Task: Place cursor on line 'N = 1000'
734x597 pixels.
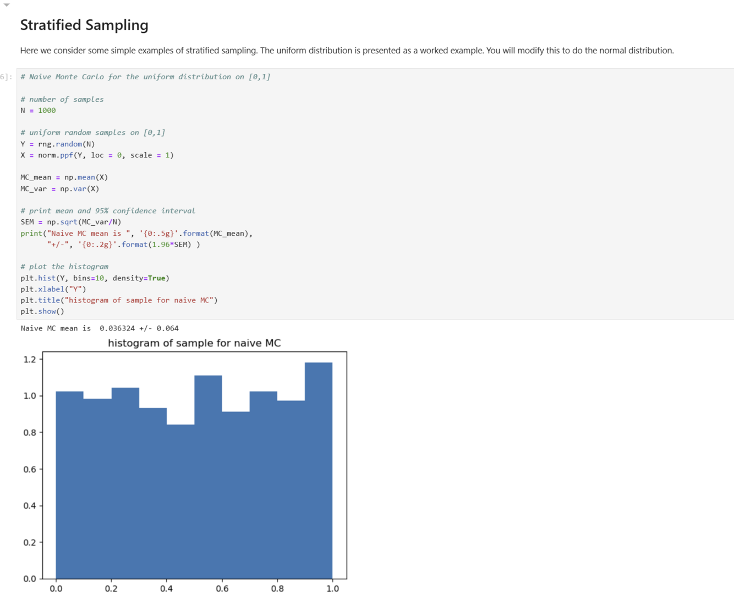Action: point(38,111)
